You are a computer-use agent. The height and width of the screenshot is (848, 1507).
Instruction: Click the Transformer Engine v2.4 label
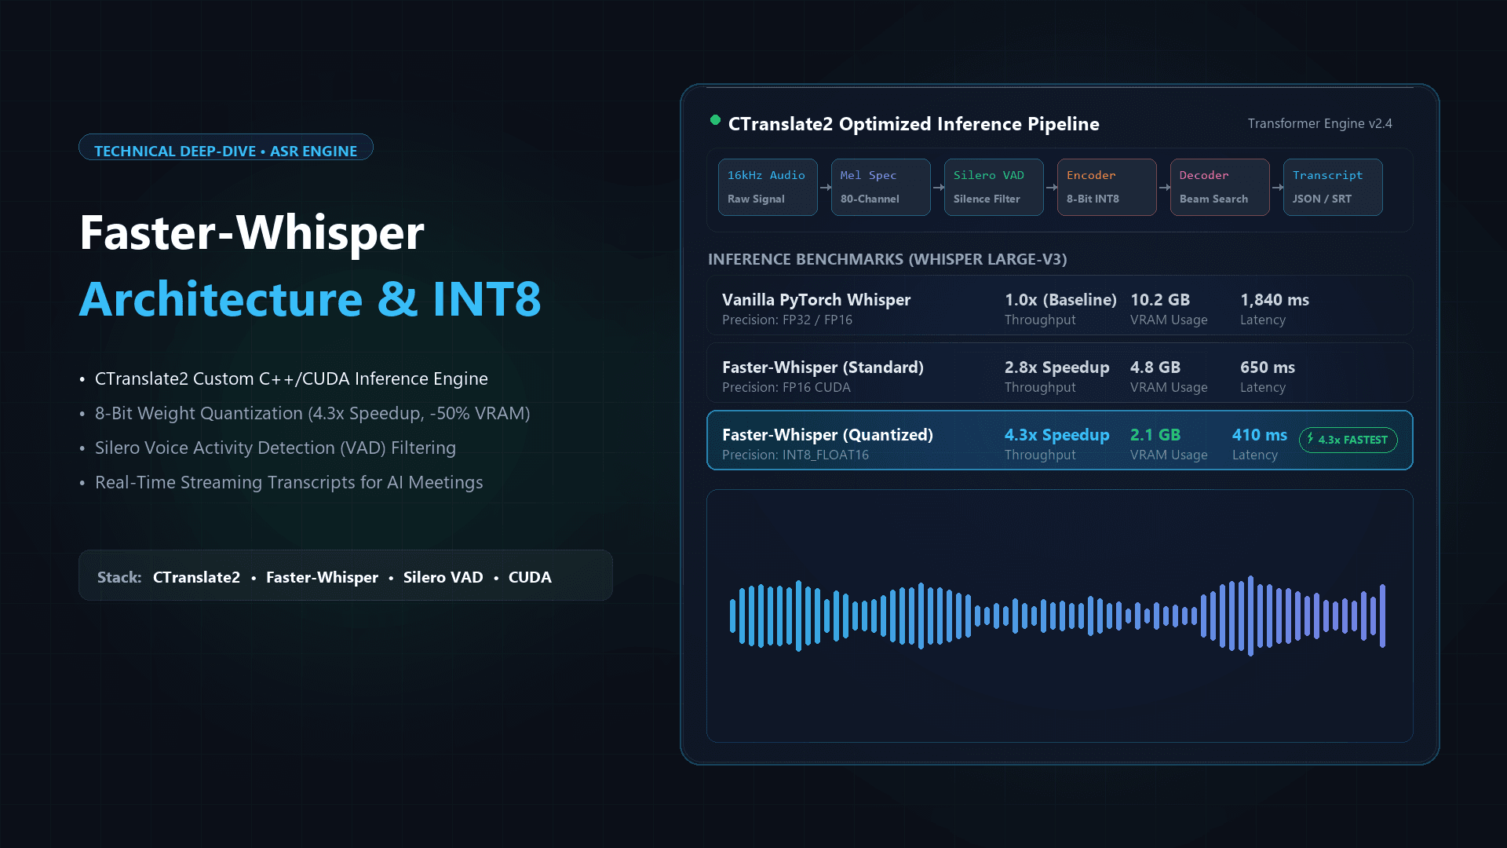click(1319, 123)
